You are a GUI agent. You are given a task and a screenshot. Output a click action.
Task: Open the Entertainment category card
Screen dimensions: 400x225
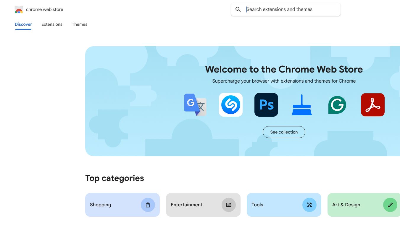195,205
